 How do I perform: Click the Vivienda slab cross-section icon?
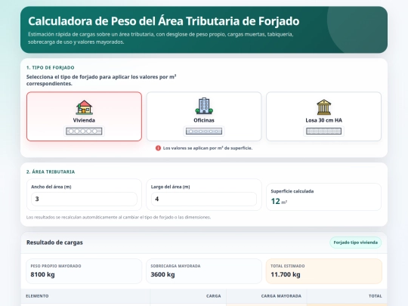click(84, 131)
